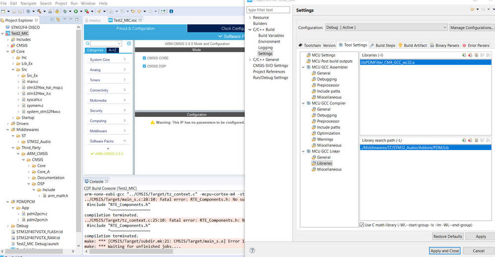Click the help question mark icon in Properties dialog

(252, 251)
